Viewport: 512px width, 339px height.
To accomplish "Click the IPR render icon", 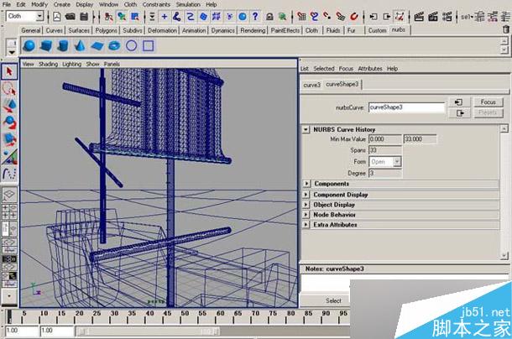I will point(433,16).
